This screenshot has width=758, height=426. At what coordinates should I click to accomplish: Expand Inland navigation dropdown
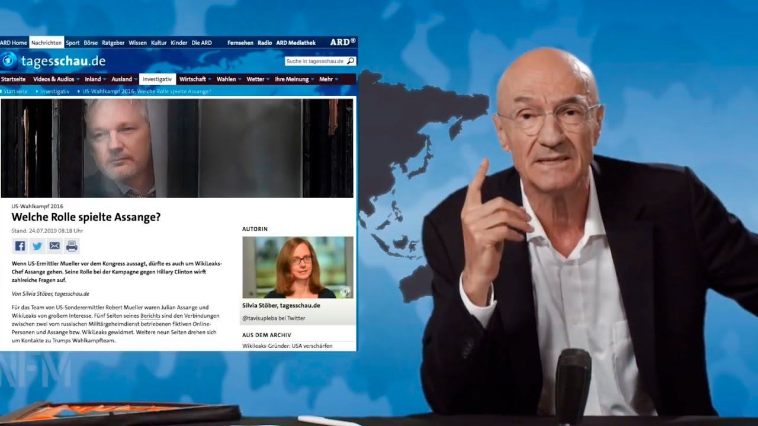[x=95, y=79]
